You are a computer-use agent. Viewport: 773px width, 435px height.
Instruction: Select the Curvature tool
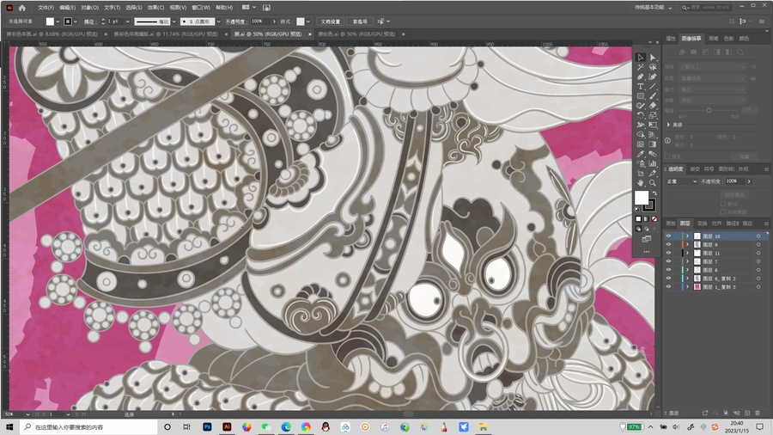653,77
